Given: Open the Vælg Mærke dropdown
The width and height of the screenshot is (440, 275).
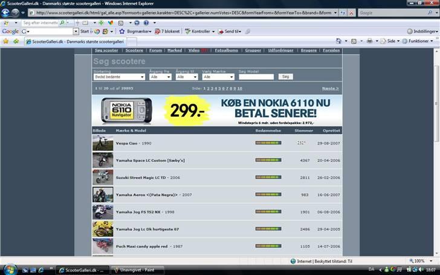Looking at the screenshot, I should [218, 77].
